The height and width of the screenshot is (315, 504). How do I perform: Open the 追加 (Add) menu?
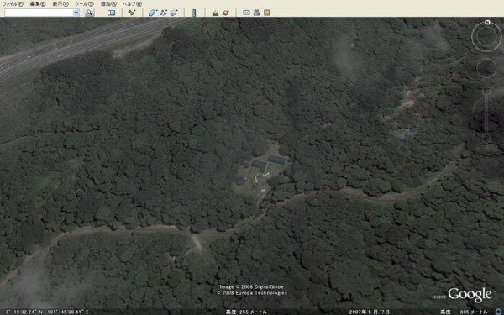coord(108,4)
